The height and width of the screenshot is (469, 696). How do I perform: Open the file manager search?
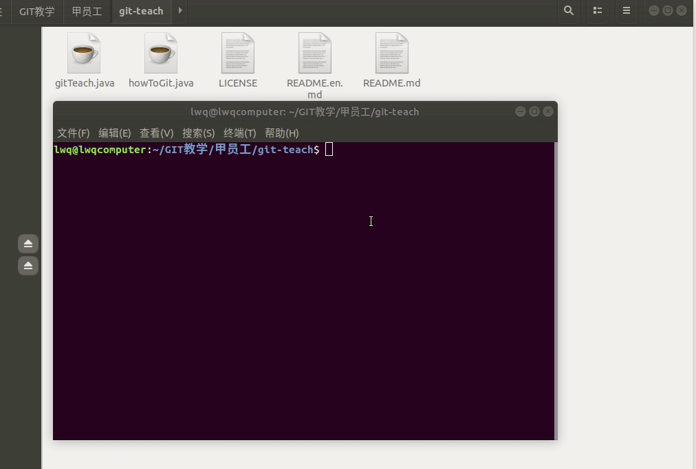[568, 10]
